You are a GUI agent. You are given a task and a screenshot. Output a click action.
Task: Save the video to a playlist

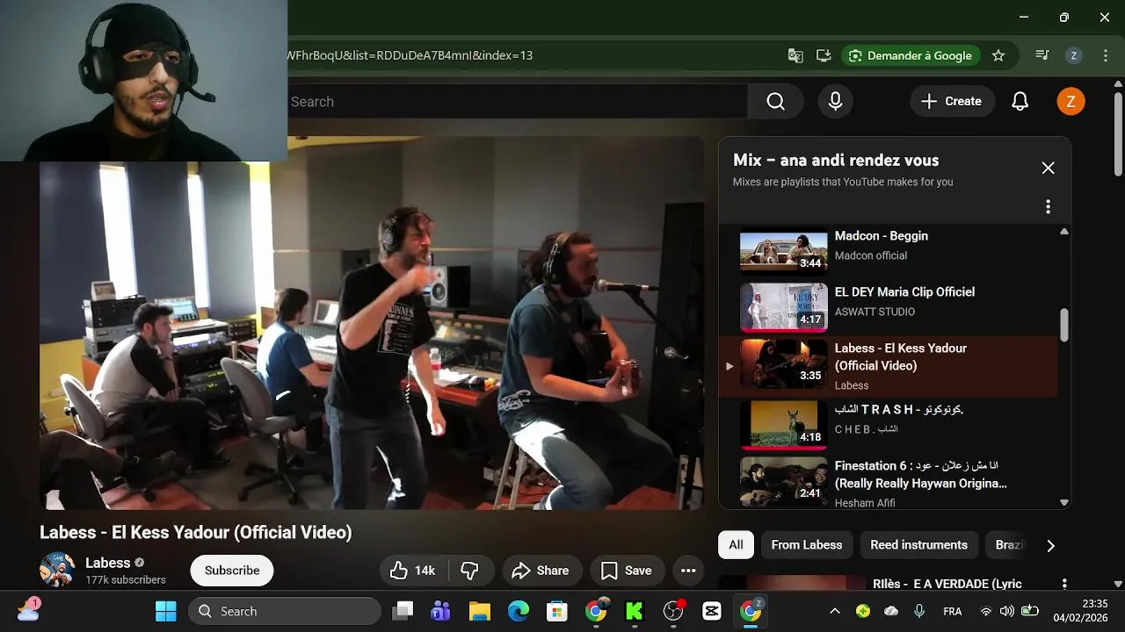627,571
